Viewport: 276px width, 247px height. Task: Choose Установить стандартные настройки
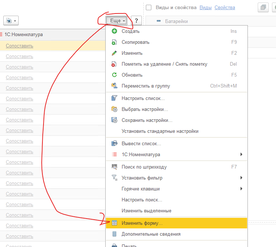pyautogui.click(x=160, y=131)
